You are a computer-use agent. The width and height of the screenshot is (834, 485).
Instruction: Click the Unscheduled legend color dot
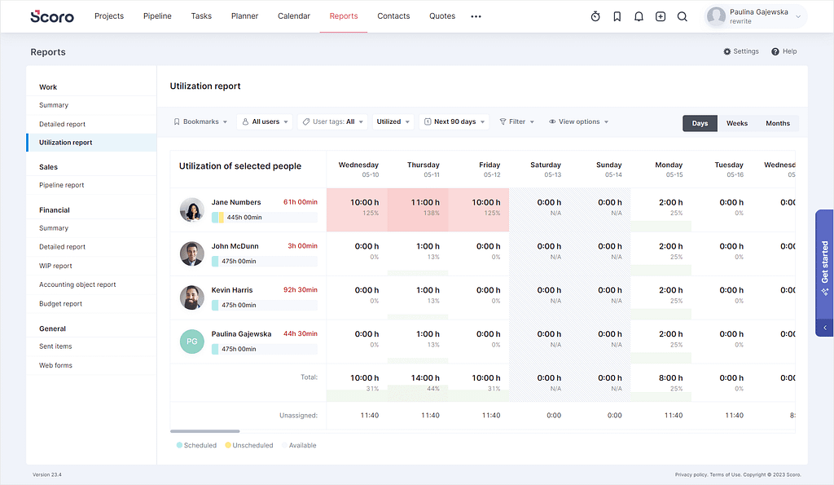tap(228, 445)
